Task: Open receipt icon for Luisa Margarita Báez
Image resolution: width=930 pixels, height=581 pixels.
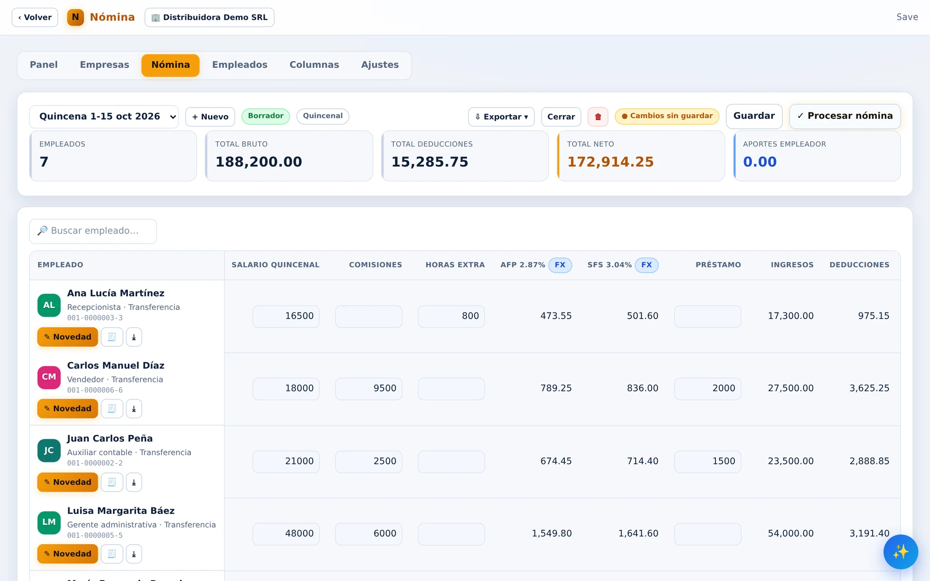Action: (112, 554)
